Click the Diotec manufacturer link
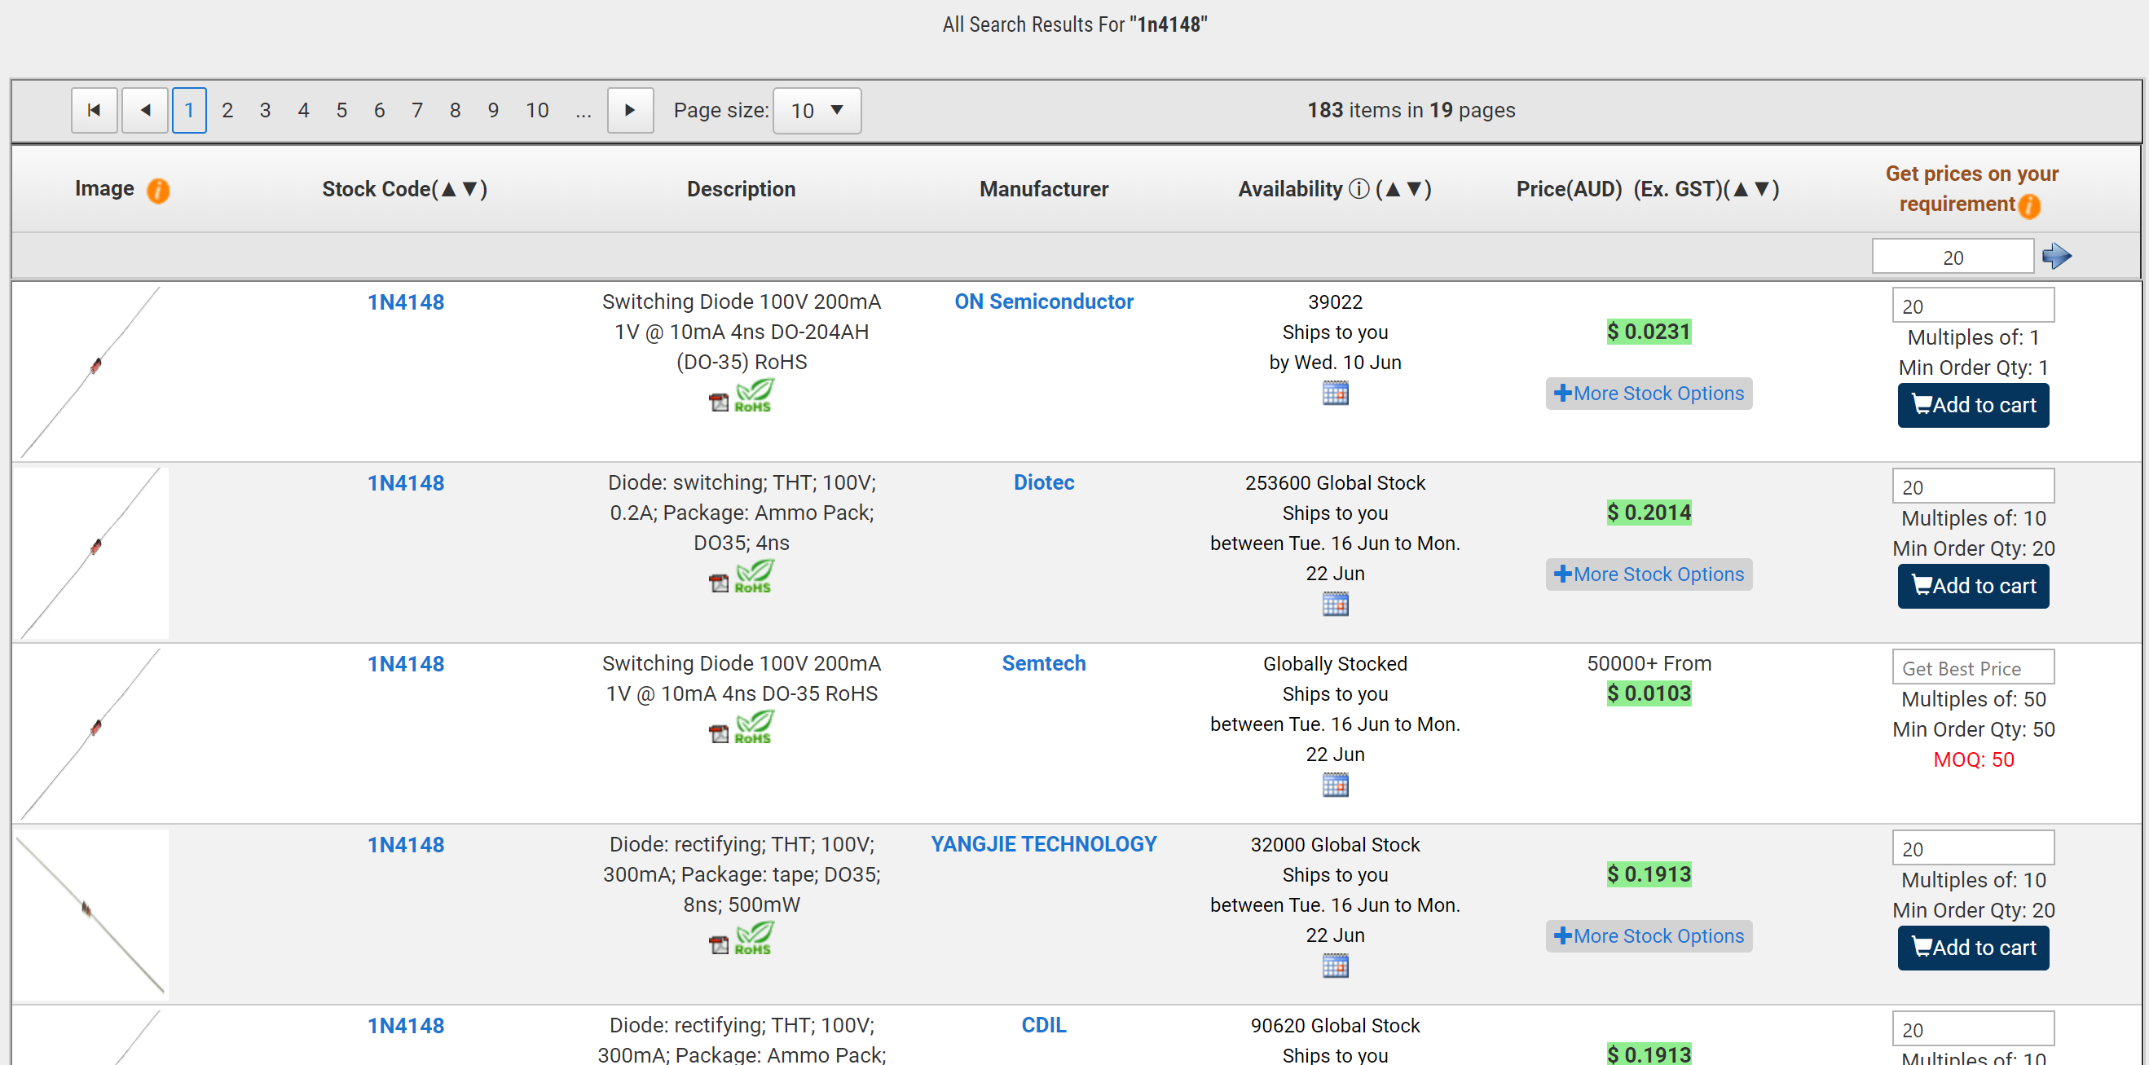Screen dimensions: 2149x1065 (1045, 482)
